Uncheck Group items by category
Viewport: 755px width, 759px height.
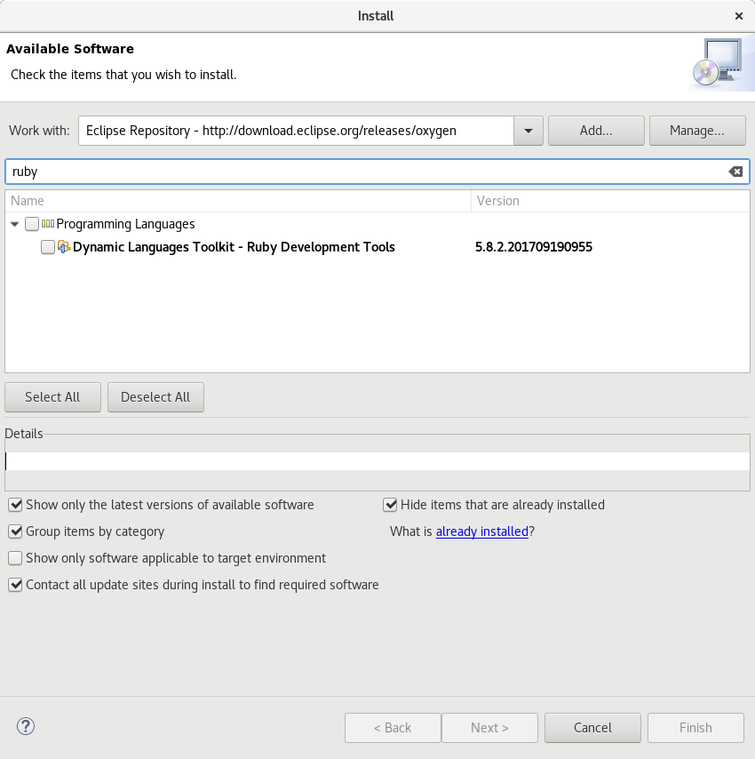pyautogui.click(x=15, y=531)
